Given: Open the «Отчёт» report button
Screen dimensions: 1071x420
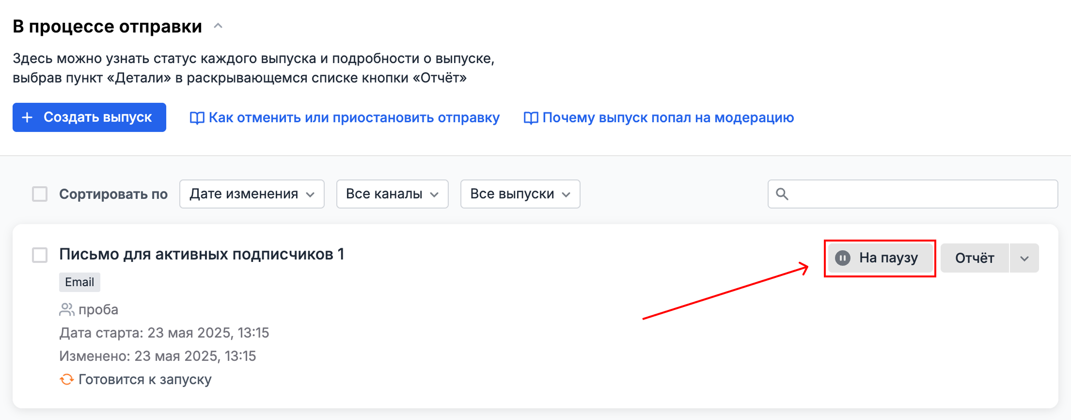Looking at the screenshot, I should (x=974, y=258).
